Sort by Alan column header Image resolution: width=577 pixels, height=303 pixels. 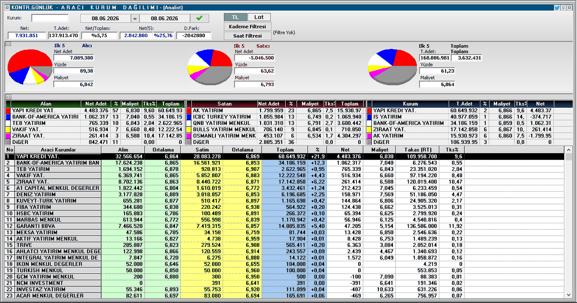(x=45, y=104)
